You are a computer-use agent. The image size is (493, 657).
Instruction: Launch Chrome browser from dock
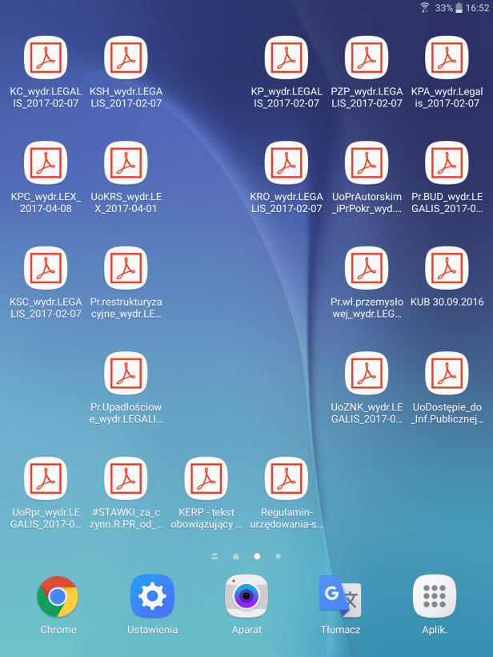click(x=58, y=596)
